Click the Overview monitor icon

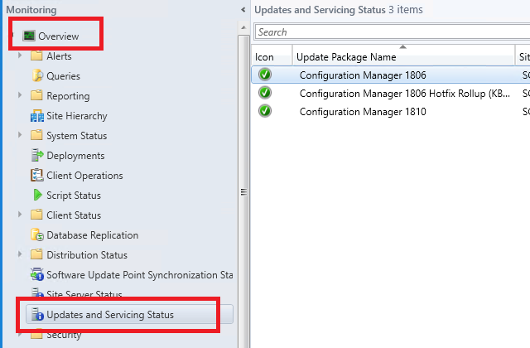point(29,36)
